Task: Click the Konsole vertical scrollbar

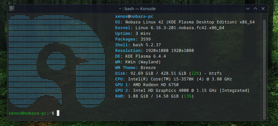Action: (x=264, y=69)
